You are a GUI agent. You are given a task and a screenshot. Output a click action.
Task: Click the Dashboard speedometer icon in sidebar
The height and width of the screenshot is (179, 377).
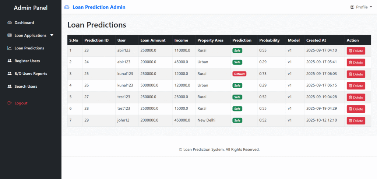tap(10, 23)
